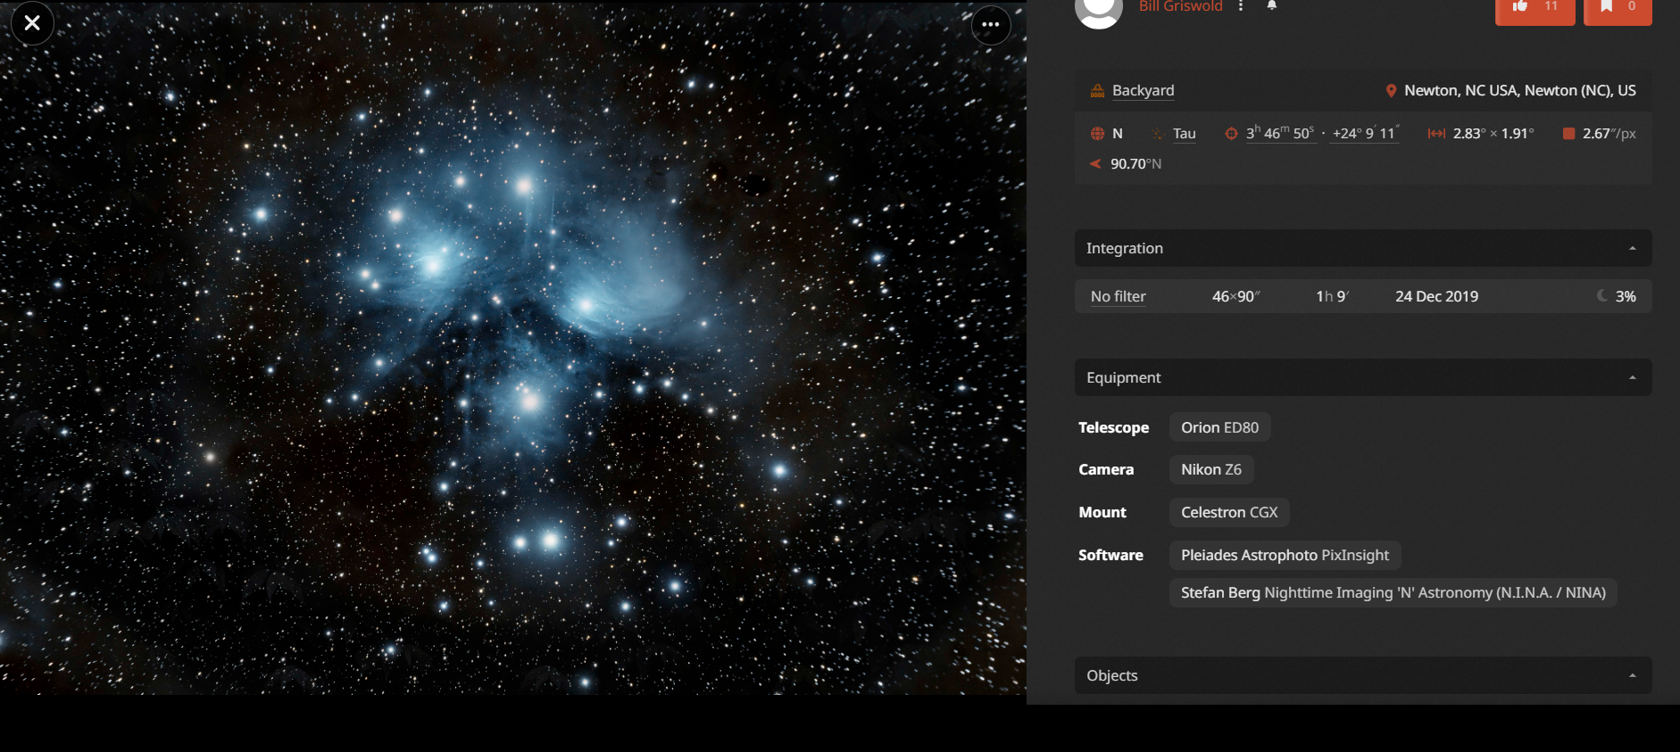This screenshot has width=1680, height=752.
Task: Select the Telescope label
Action: coord(1113,427)
